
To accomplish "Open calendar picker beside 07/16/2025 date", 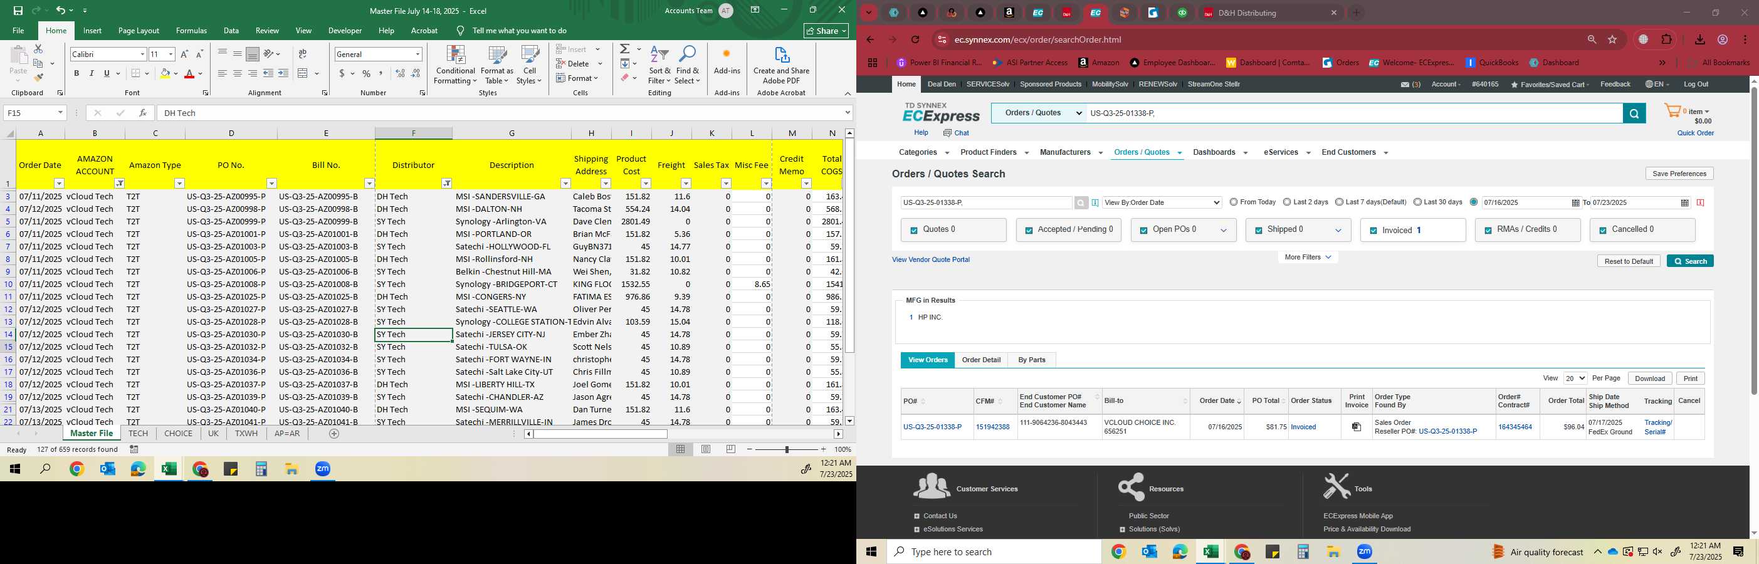I will pos(1575,203).
